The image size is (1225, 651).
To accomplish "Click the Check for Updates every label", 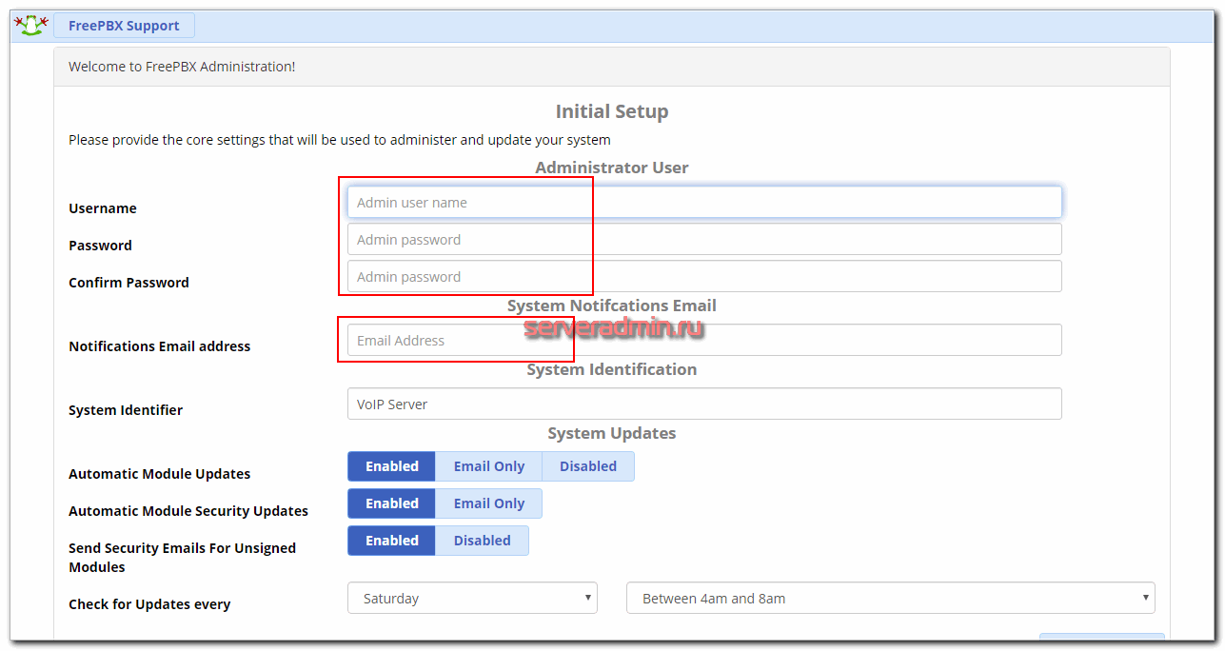I will pyautogui.click(x=149, y=604).
